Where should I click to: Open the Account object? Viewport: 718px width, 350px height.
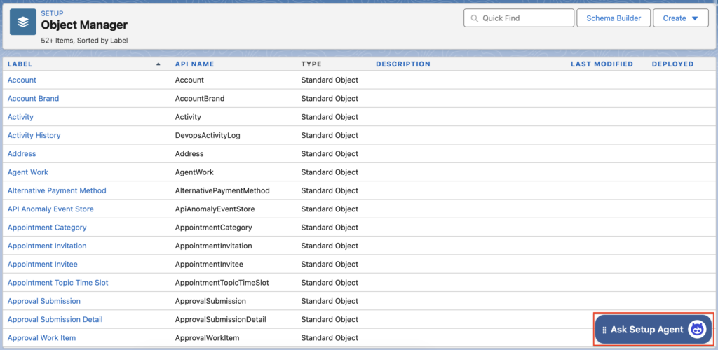tap(22, 80)
